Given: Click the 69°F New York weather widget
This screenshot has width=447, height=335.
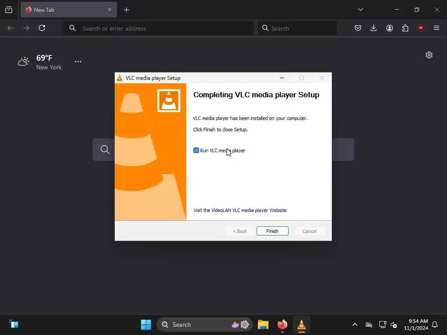Looking at the screenshot, I should point(40,62).
